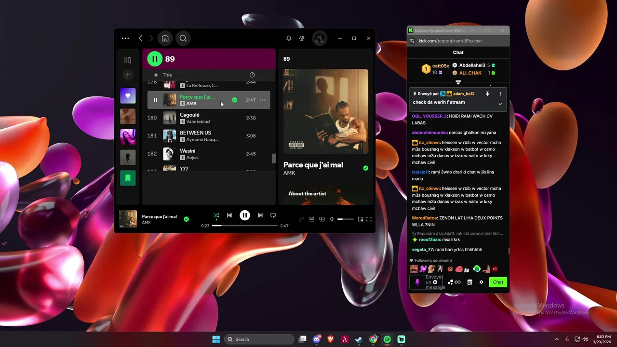Open Connect to a device

pos(322,219)
